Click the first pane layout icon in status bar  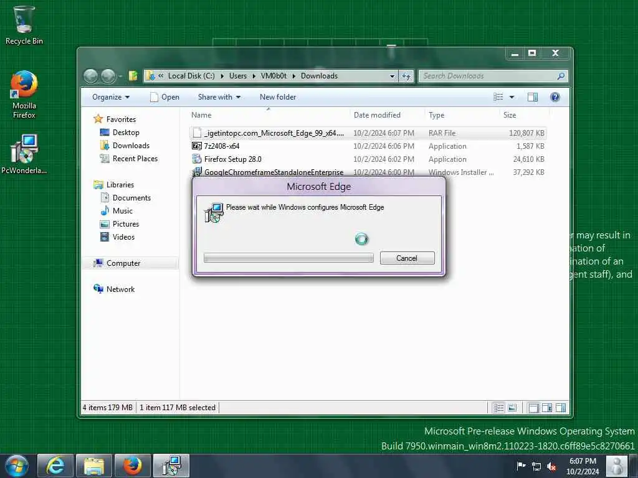533,408
